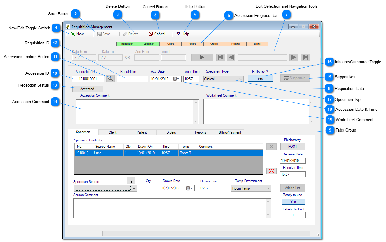Expand the Specimen Type dropdown
Screen dimensions: 386x242
point(241,79)
